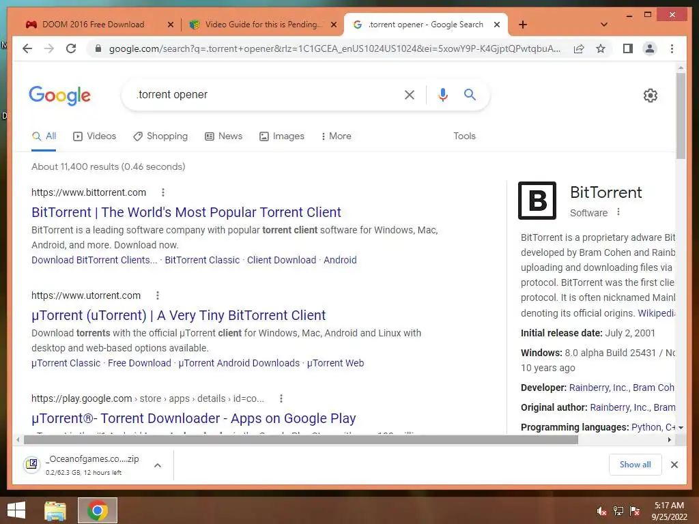
Task: Switch to Videos results
Action: pyautogui.click(x=94, y=136)
